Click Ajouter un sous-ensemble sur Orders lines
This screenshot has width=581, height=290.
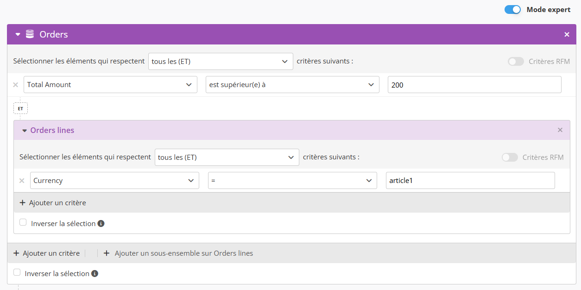(x=178, y=253)
